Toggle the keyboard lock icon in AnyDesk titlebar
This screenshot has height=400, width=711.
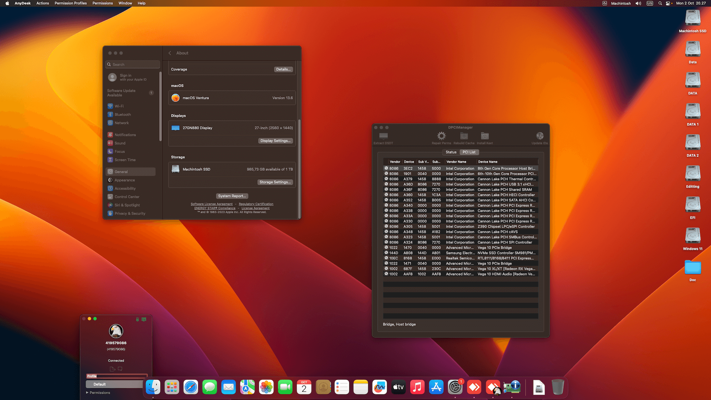[x=137, y=319]
